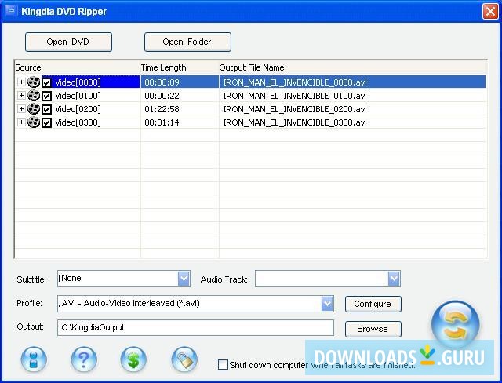This screenshot has height=383, width=502.
Task: Open the Subtitle dropdown
Action: coord(184,279)
